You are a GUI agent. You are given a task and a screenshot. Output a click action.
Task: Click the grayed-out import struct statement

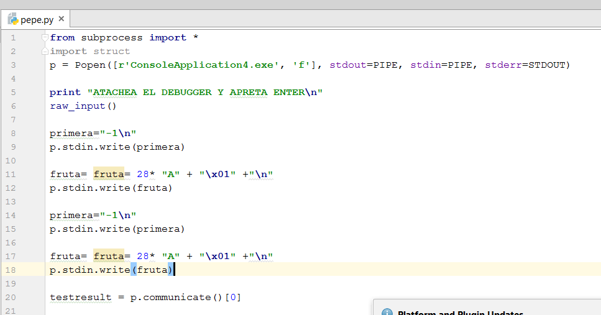coord(90,51)
